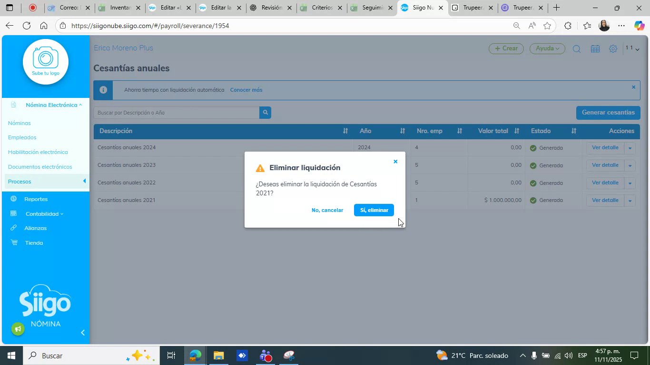Collapse the sidebar with left chevron

pos(83,333)
